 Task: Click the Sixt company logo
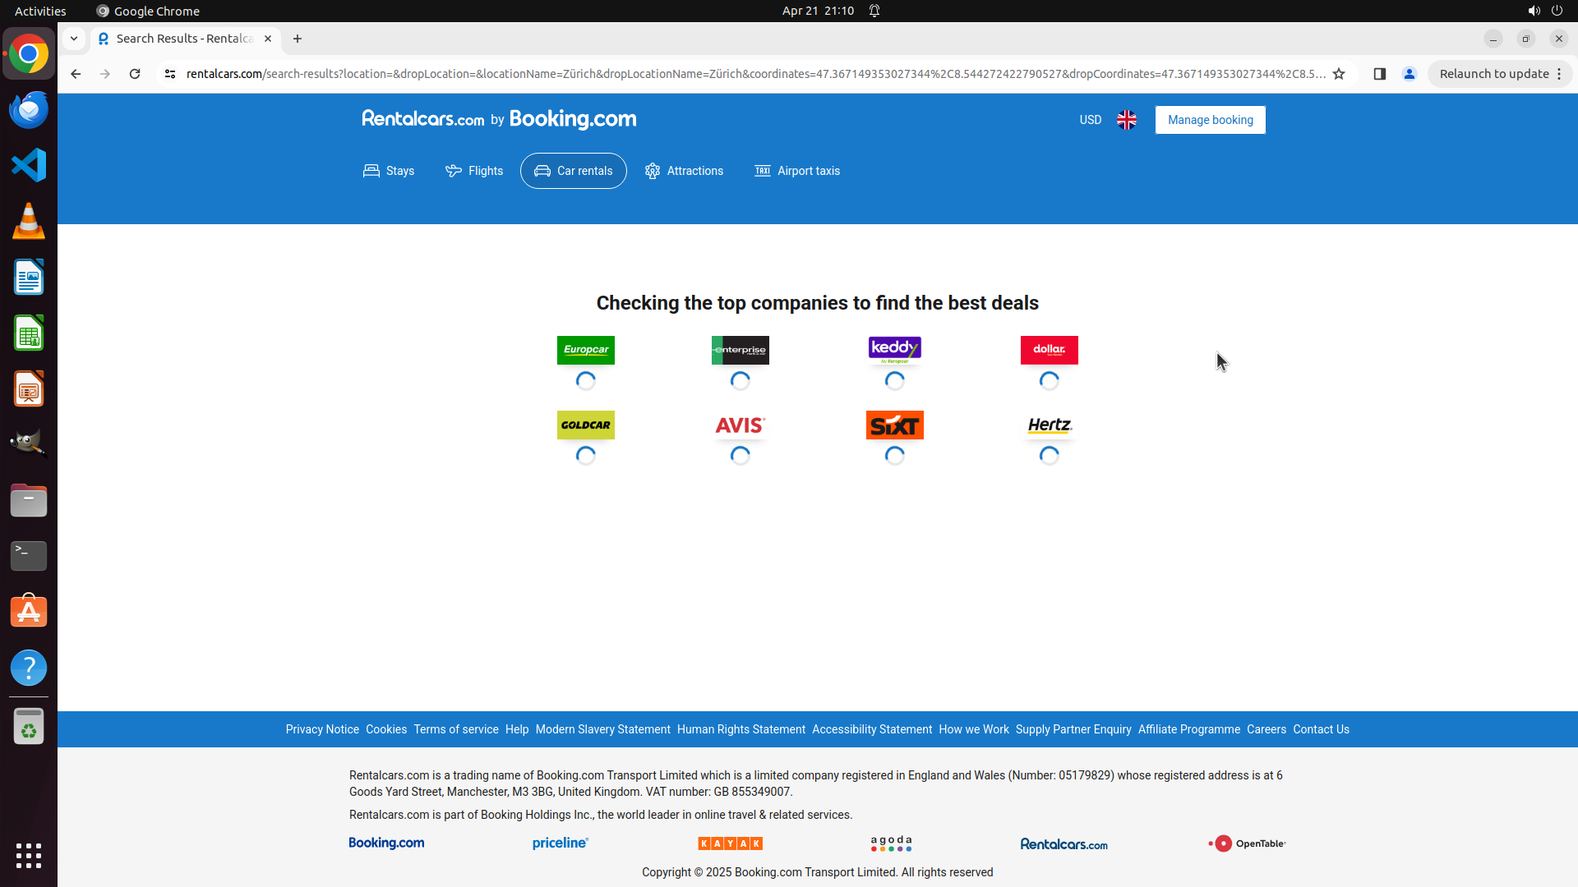point(894,425)
